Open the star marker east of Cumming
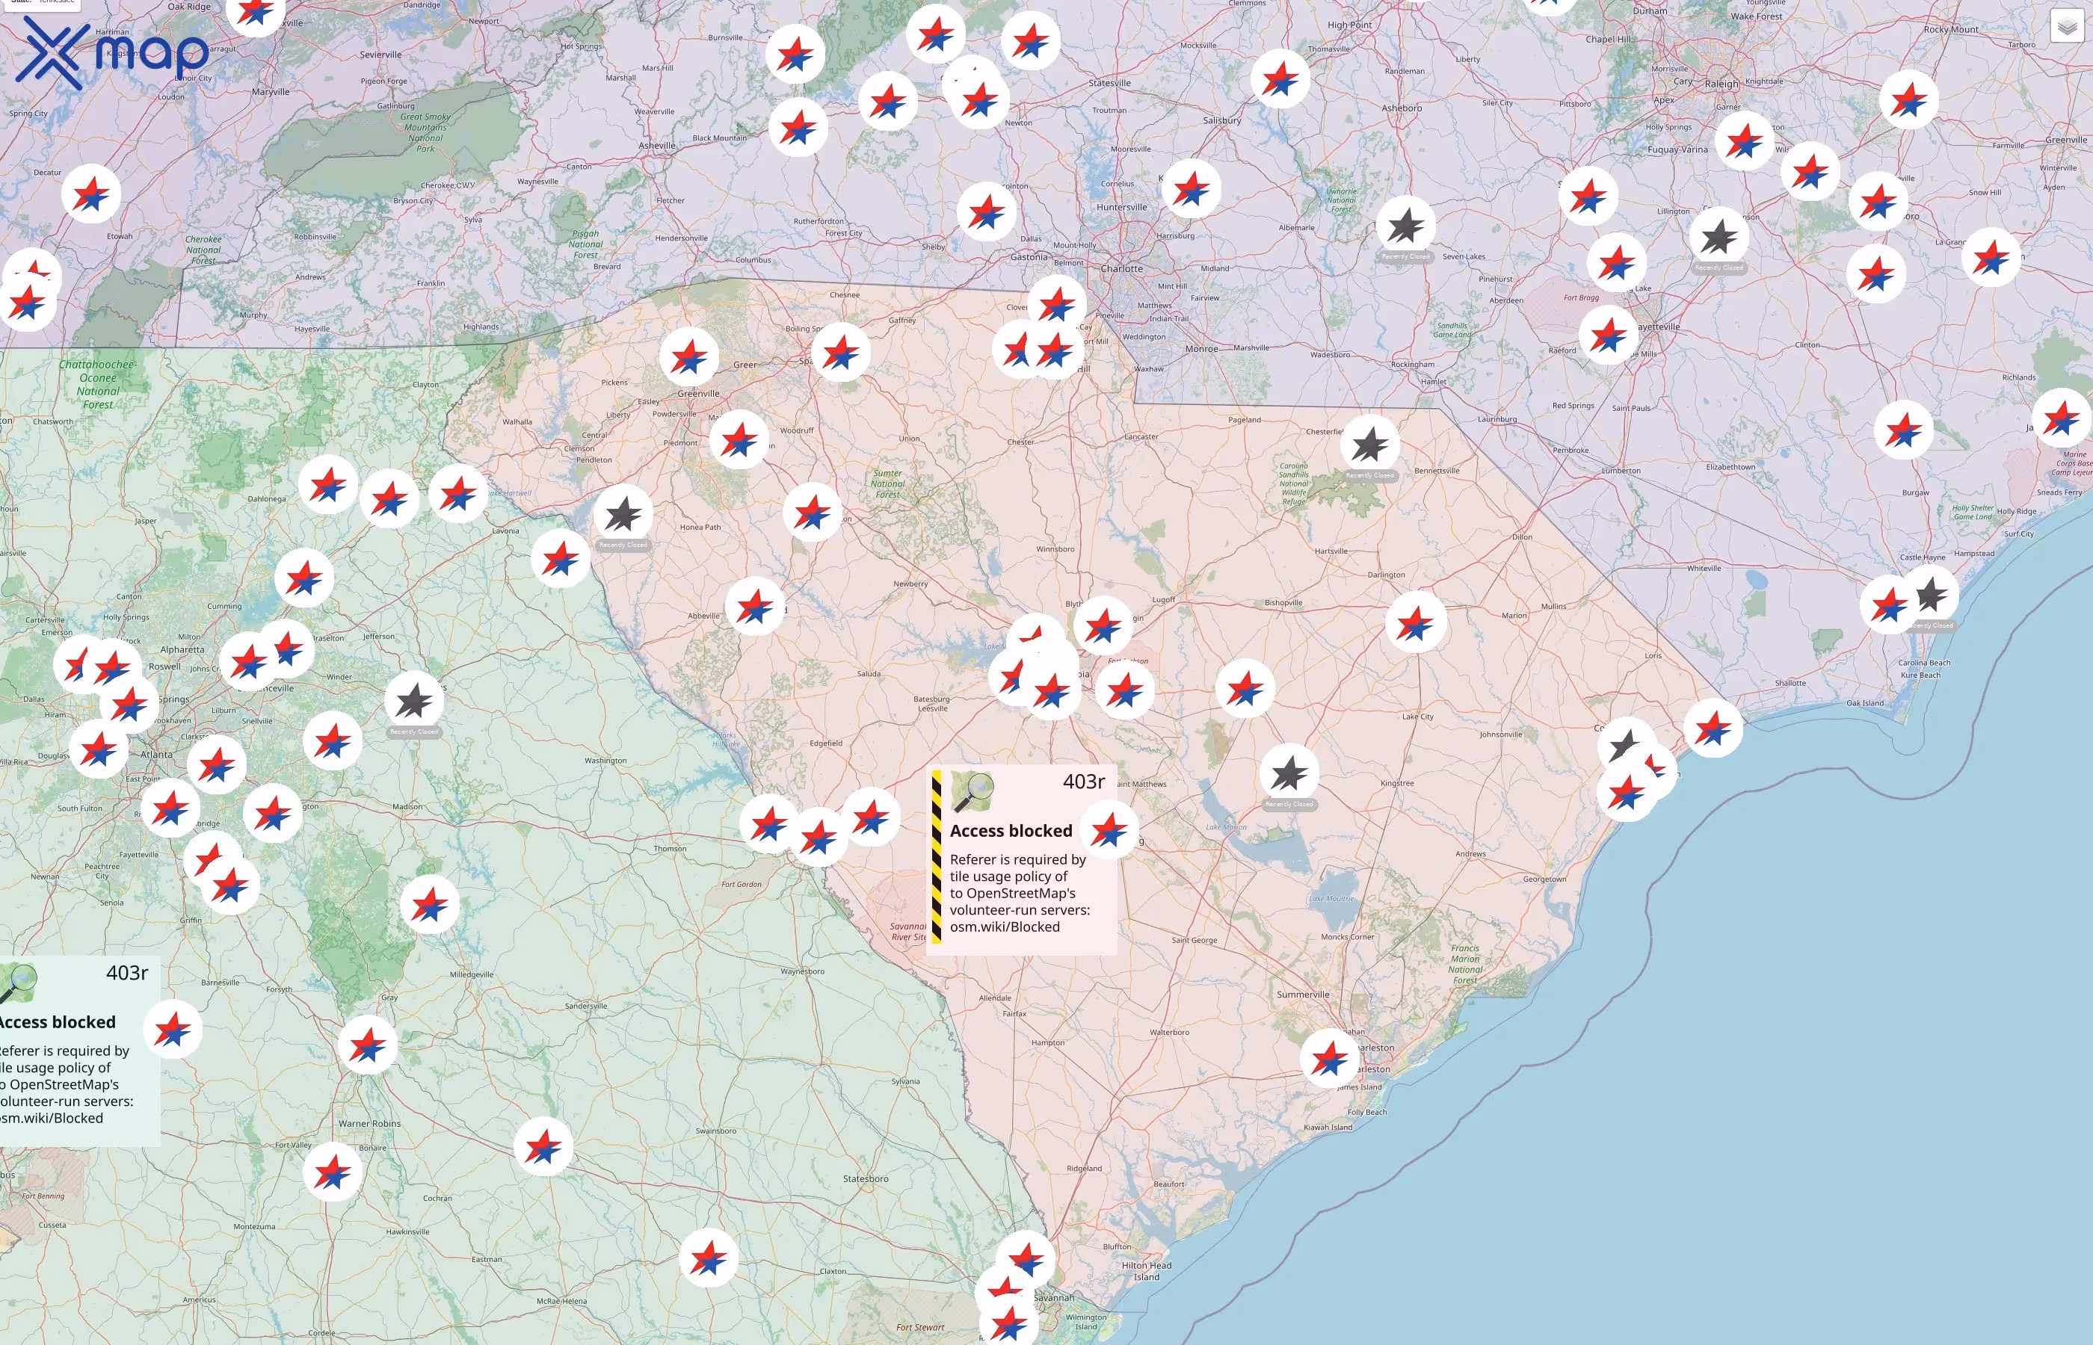The height and width of the screenshot is (1345, 2093). coord(304,578)
